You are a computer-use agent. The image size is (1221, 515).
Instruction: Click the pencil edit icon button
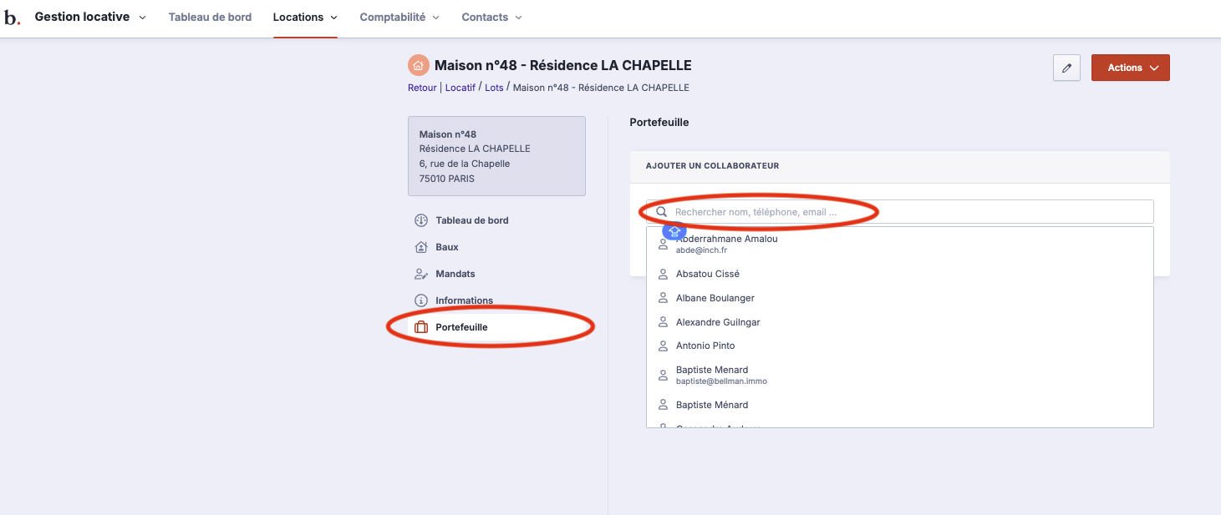pyautogui.click(x=1066, y=68)
